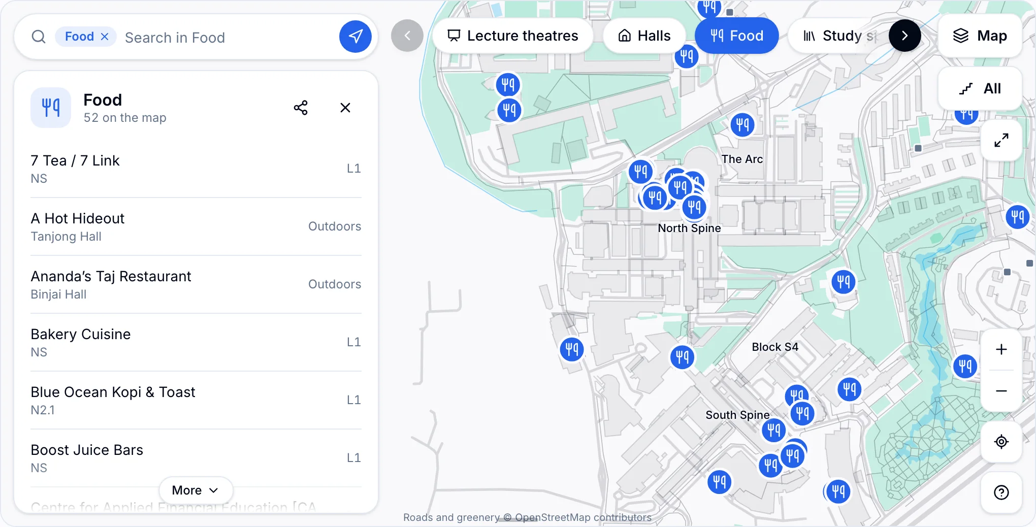Click The Arc map label
1036x527 pixels.
click(742, 159)
